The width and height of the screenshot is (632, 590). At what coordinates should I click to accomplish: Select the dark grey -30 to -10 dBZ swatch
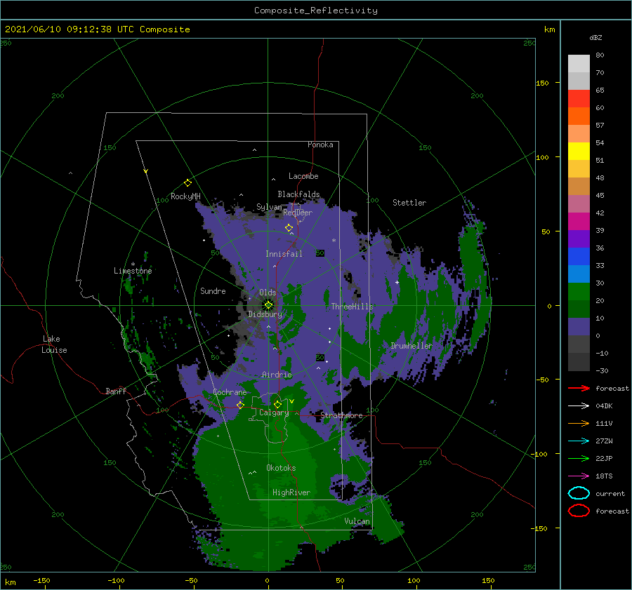(x=579, y=362)
